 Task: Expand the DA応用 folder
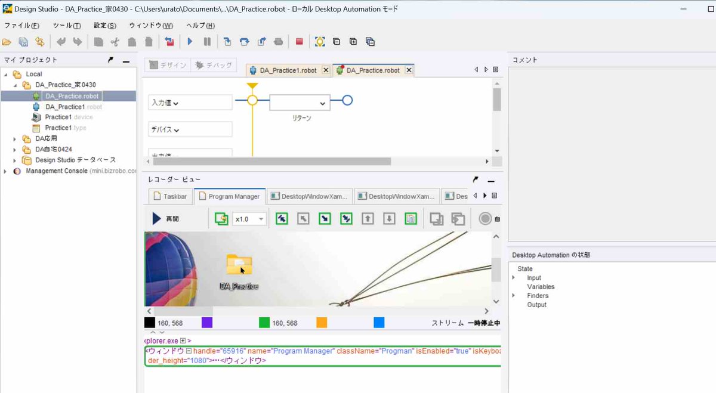[15, 138]
